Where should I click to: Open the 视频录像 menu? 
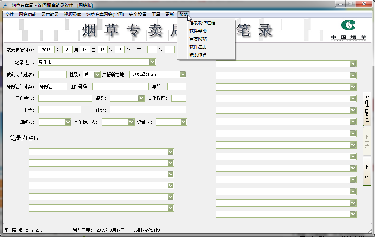[73, 14]
